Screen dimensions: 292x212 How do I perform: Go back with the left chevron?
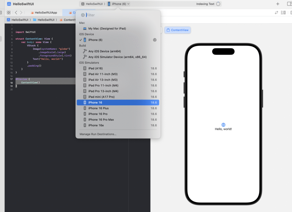pyautogui.click(x=16, y=13)
